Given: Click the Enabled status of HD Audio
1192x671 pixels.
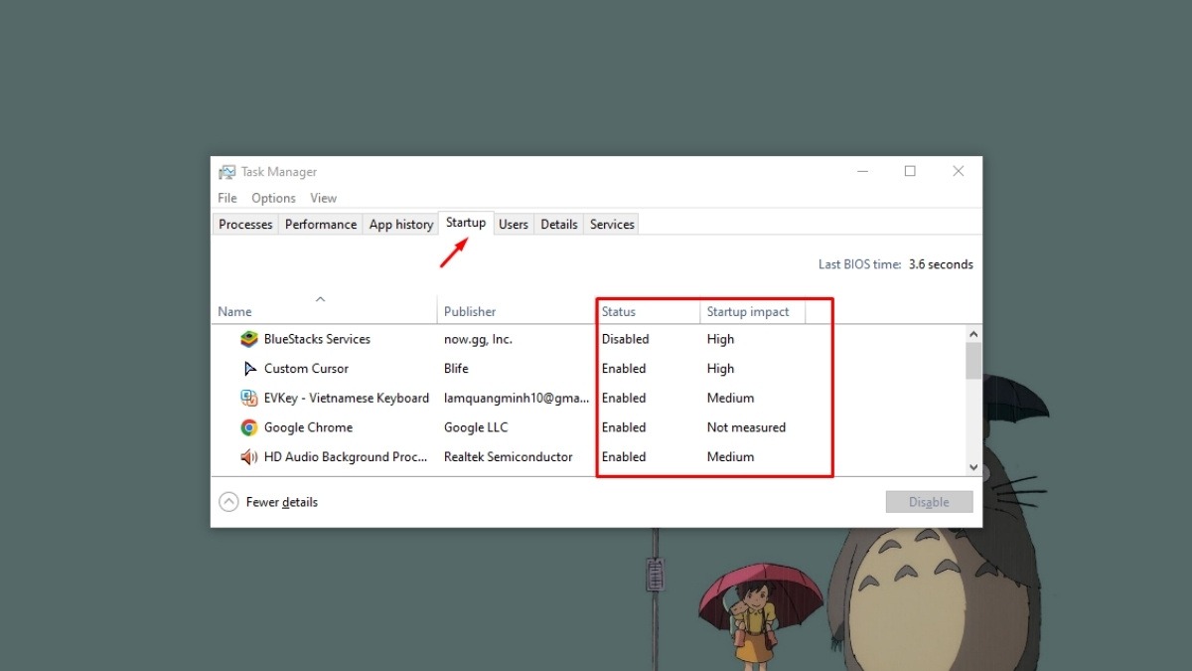Looking at the screenshot, I should pos(624,457).
